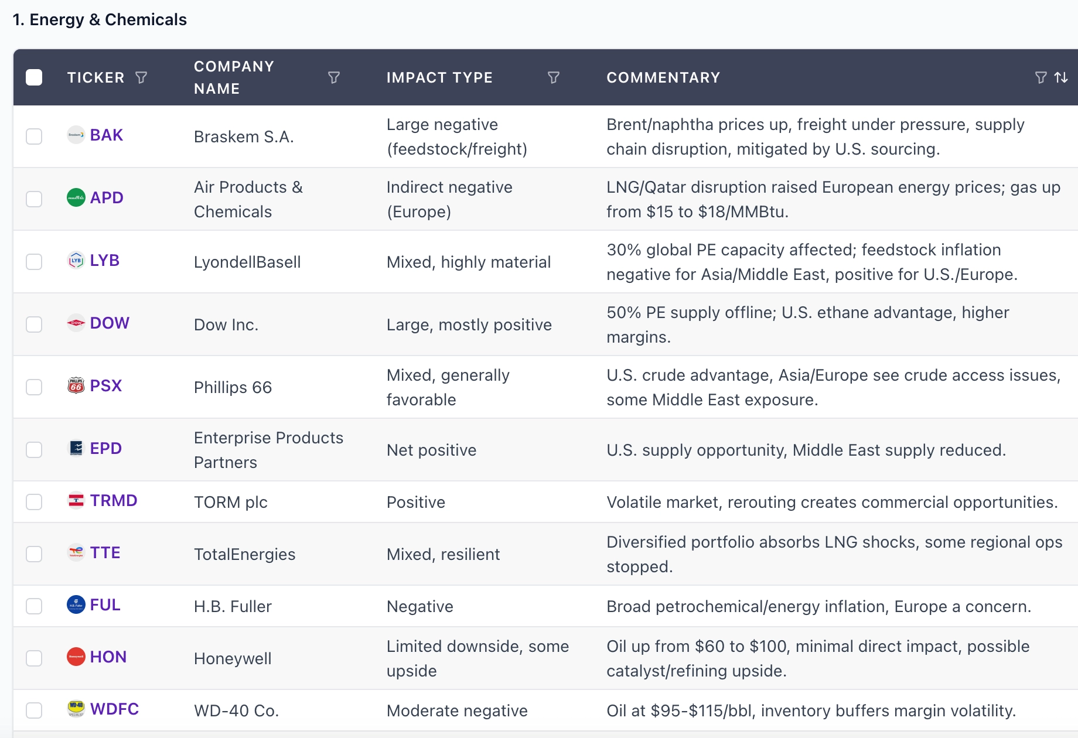Sort using the Commentary sort arrows
Viewport: 1078px width, 738px height.
point(1061,77)
